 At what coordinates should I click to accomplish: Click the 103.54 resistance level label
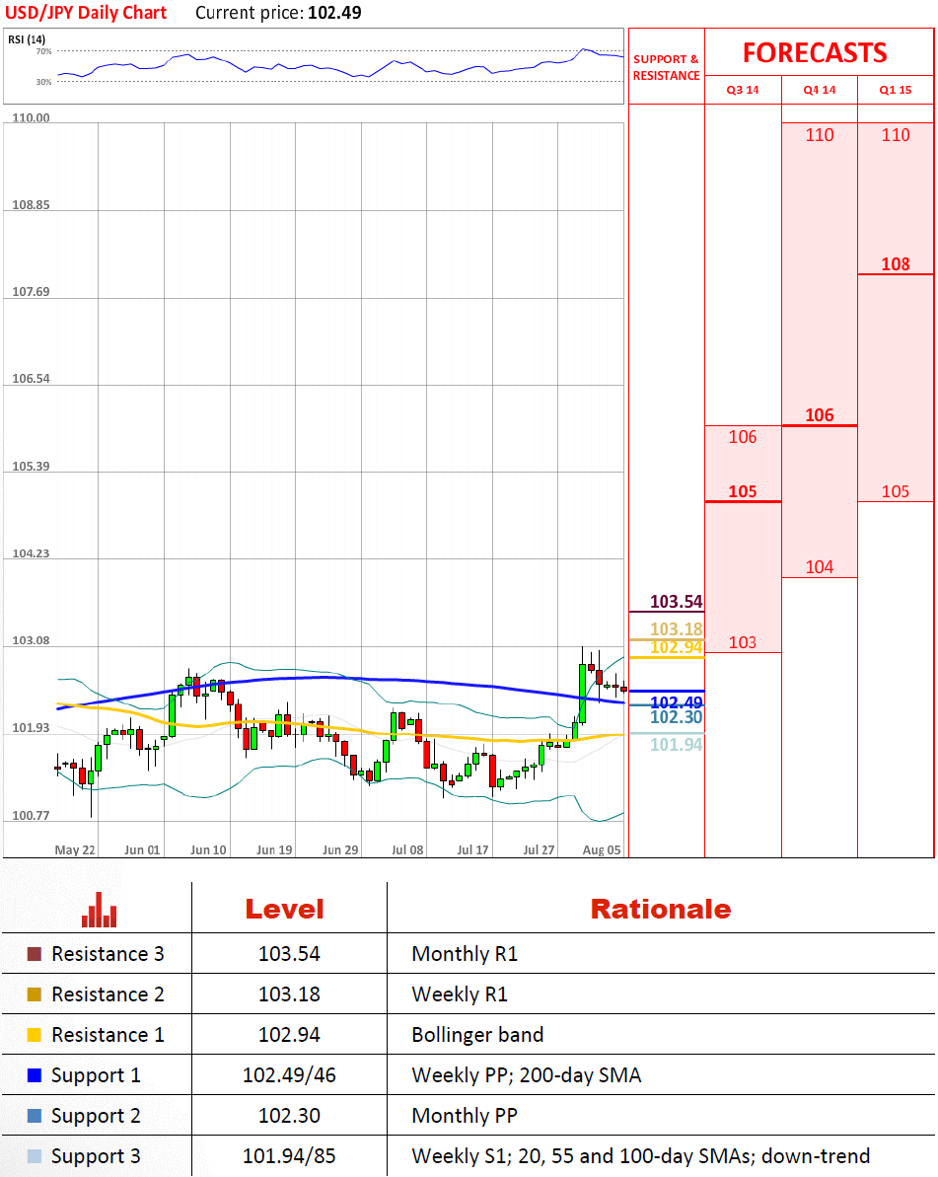pyautogui.click(x=676, y=601)
